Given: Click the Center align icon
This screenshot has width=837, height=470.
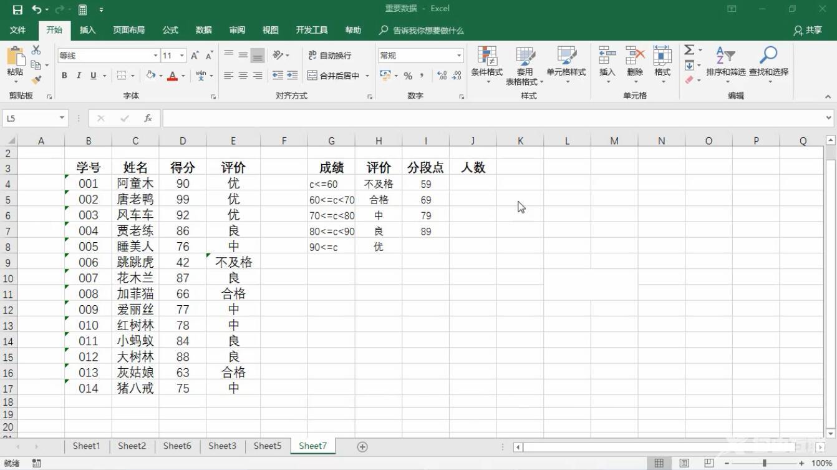Looking at the screenshot, I should click(243, 76).
